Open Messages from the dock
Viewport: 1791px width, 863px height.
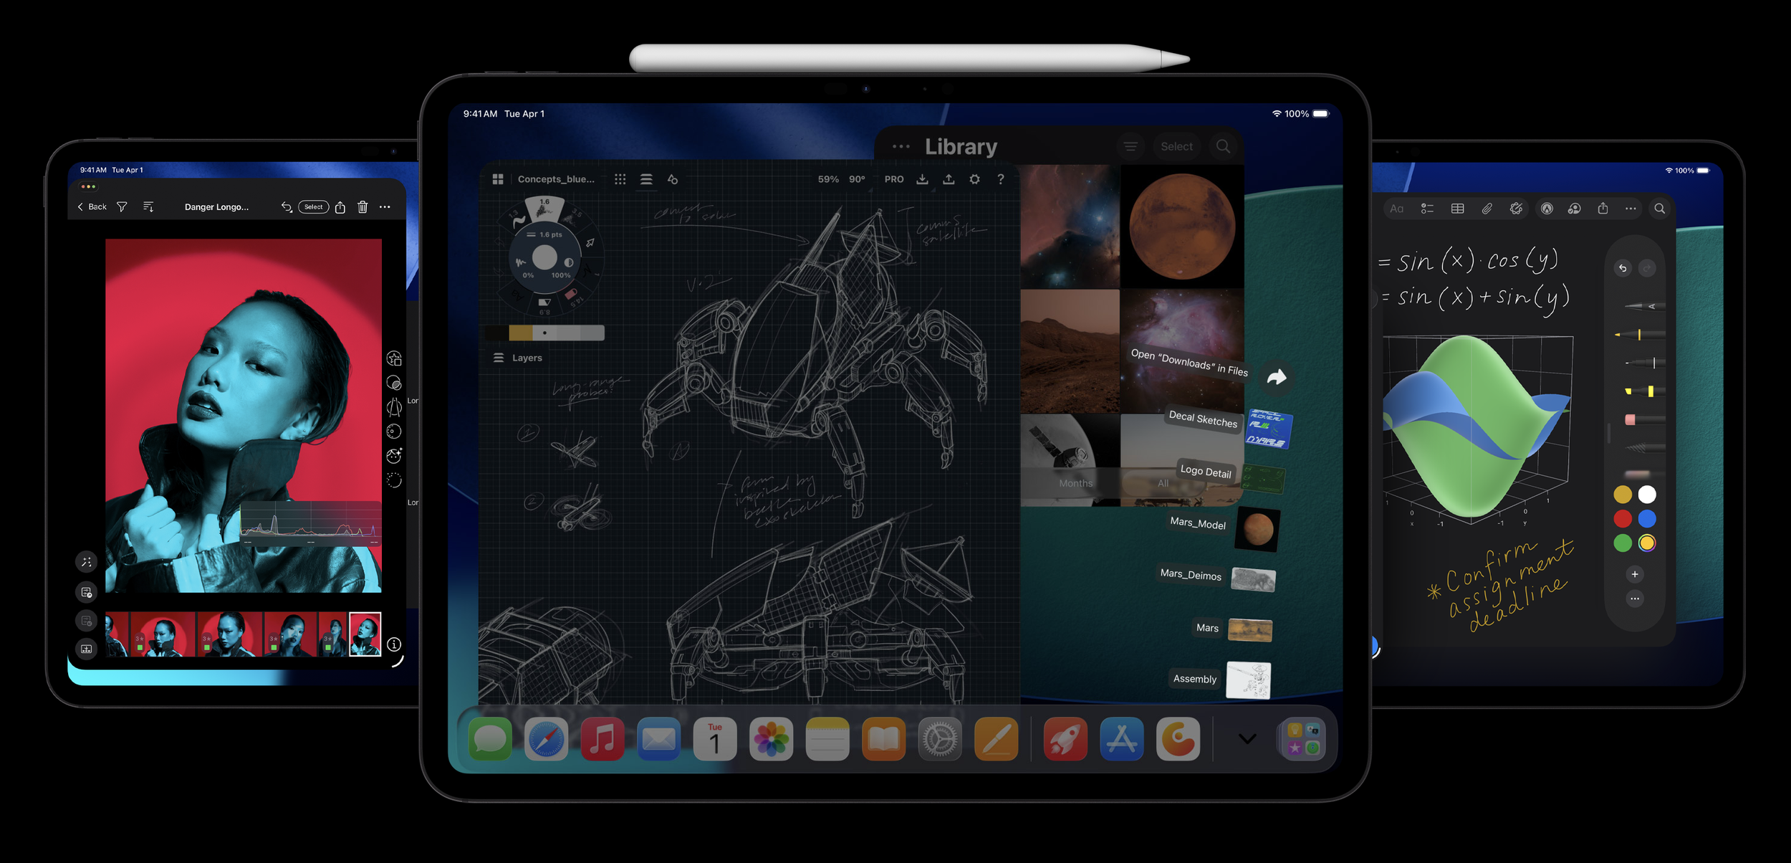(490, 739)
